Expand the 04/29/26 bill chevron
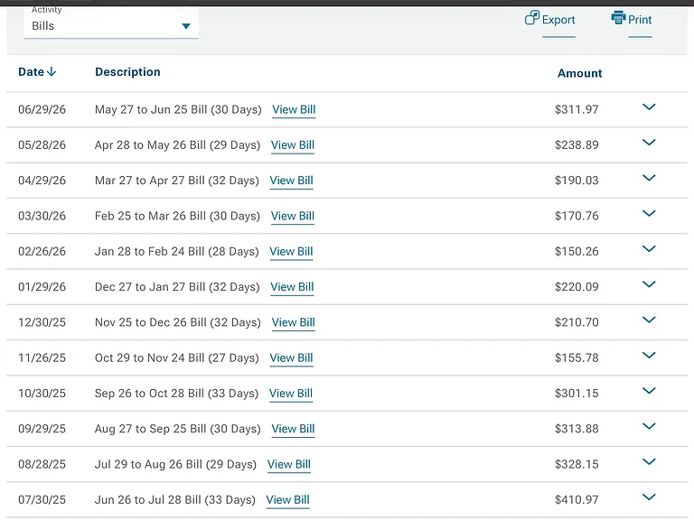 coord(649,178)
